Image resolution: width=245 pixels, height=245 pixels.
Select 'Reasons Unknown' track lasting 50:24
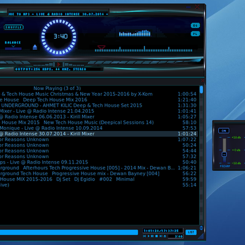(99, 145)
